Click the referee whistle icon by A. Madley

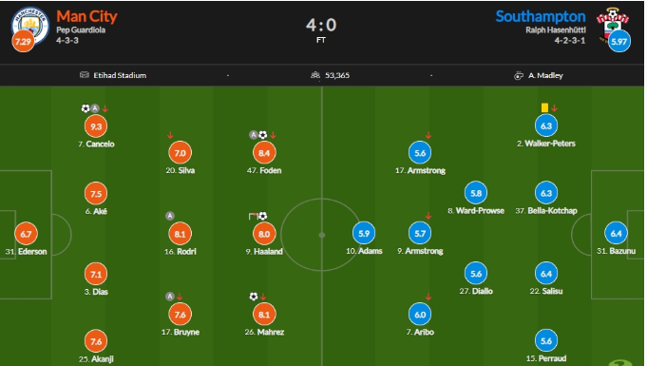[518, 75]
